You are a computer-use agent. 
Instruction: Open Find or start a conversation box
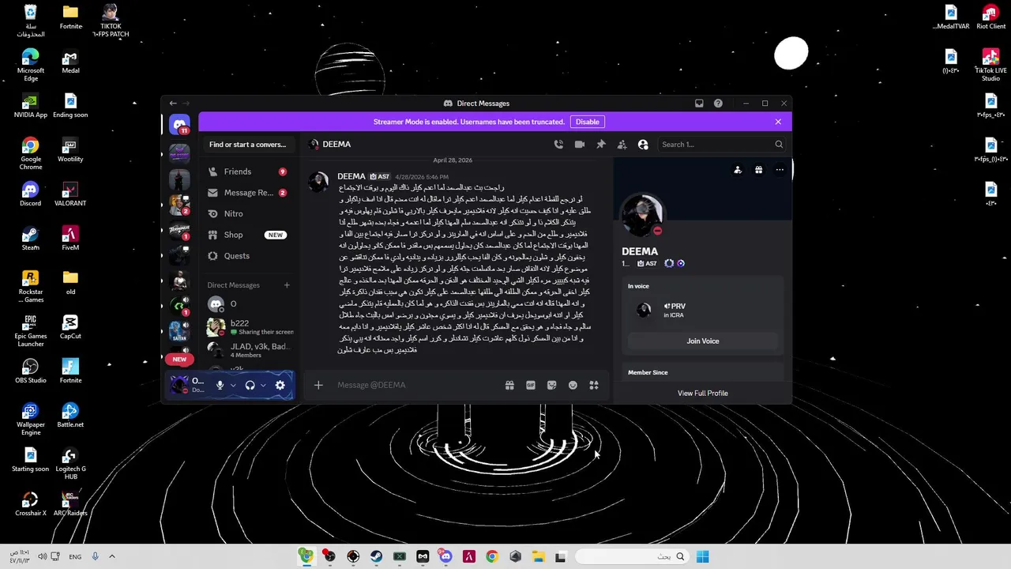click(x=247, y=145)
